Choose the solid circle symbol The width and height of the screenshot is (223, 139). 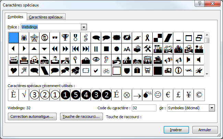click(117, 49)
